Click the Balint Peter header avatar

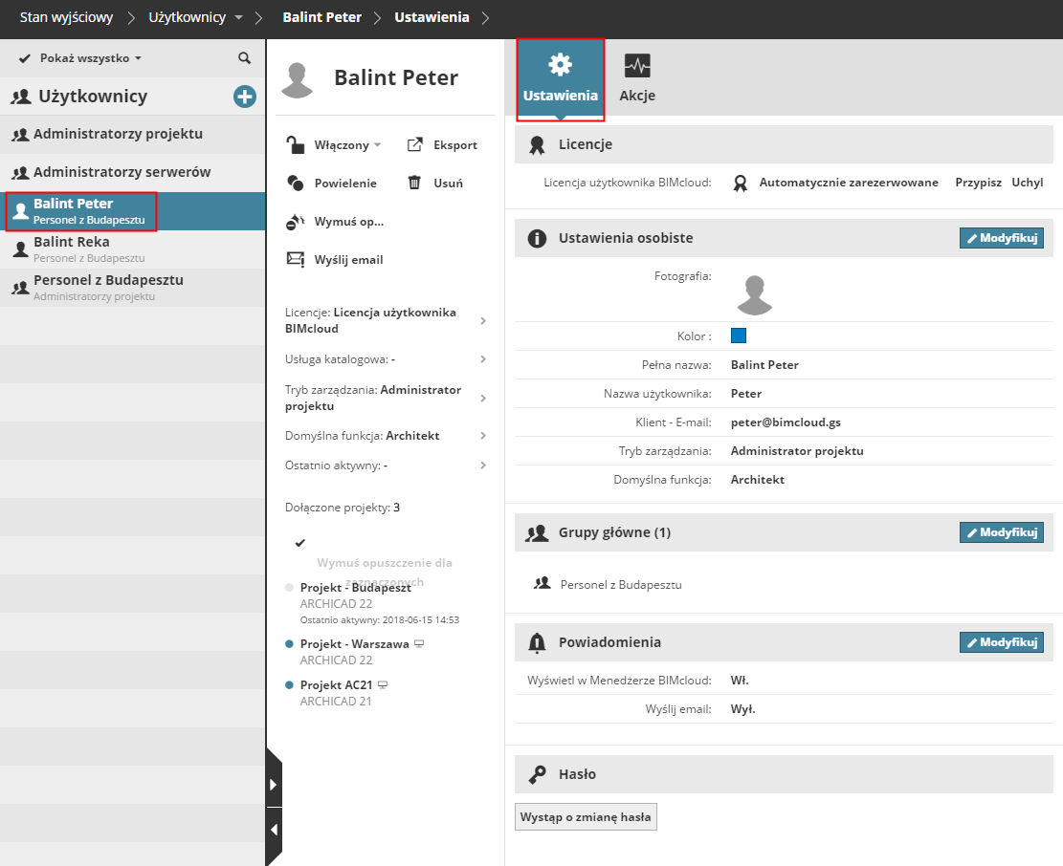297,80
